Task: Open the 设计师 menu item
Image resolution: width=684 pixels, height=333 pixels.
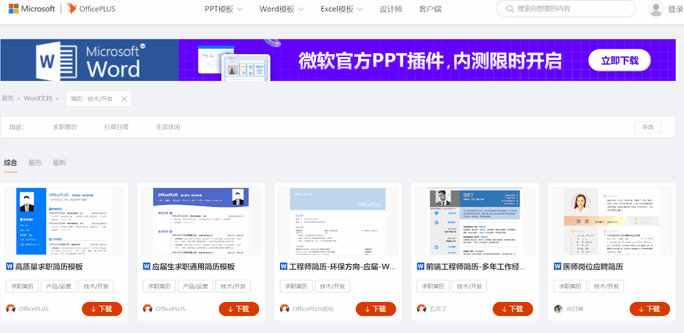Action: [x=391, y=9]
